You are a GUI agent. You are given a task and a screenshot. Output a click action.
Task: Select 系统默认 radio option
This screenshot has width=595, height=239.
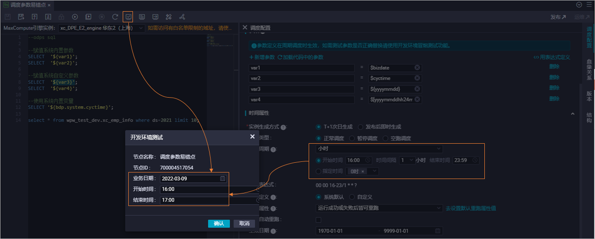[x=318, y=197]
